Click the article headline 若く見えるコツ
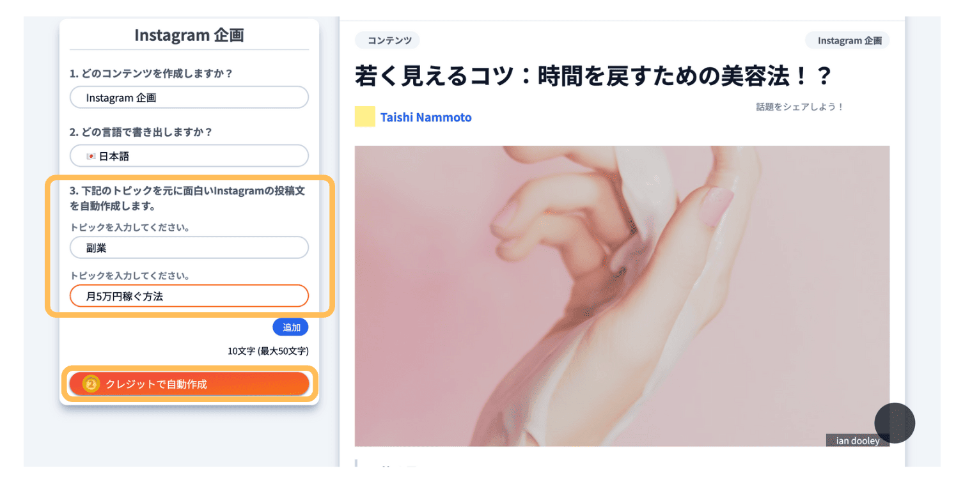This screenshot has height=482, width=963. coord(593,76)
